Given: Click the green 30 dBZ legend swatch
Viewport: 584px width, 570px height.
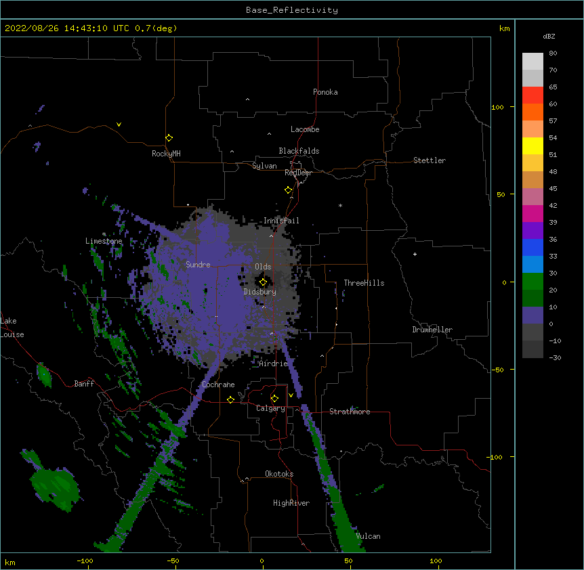Looking at the screenshot, I should 533,282.
